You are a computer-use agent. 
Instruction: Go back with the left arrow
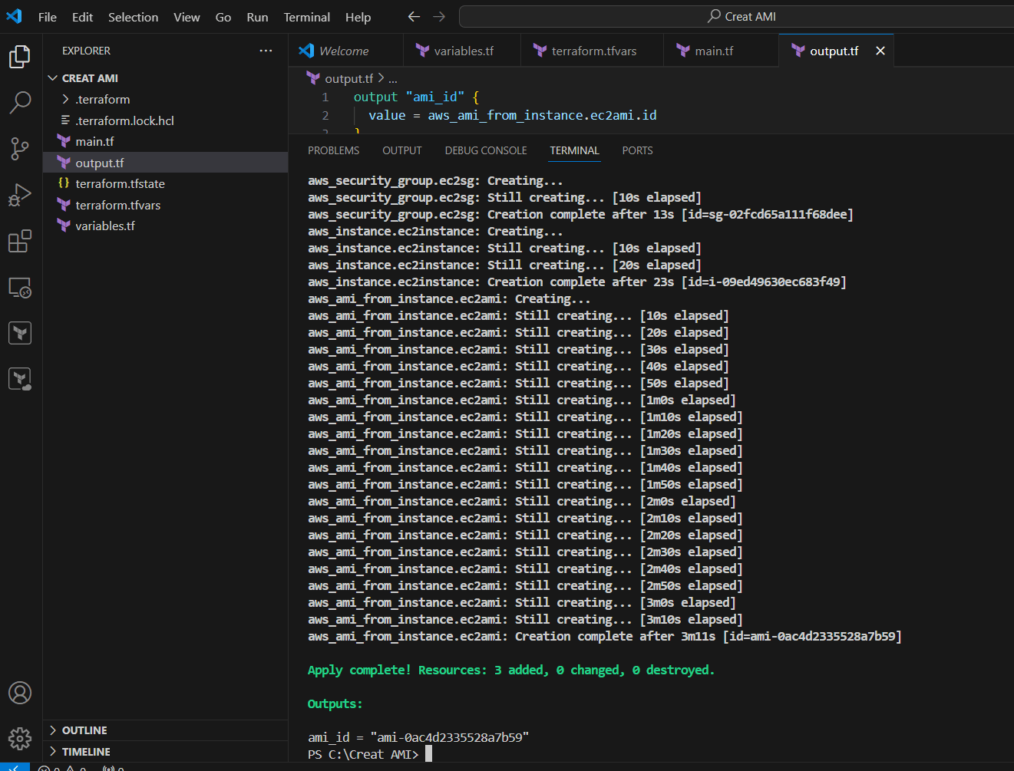[x=414, y=16]
